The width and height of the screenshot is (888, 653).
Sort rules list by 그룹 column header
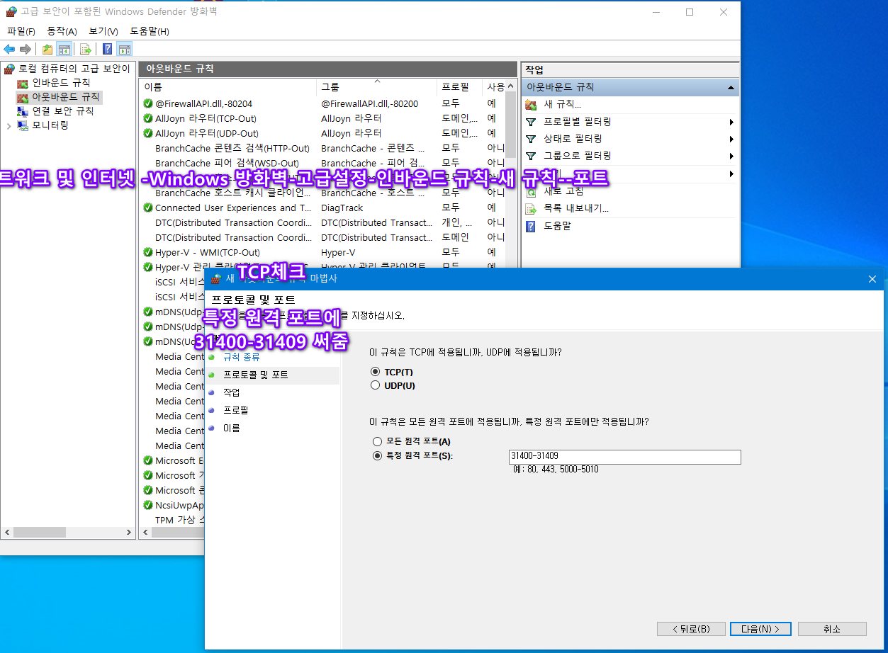point(376,86)
